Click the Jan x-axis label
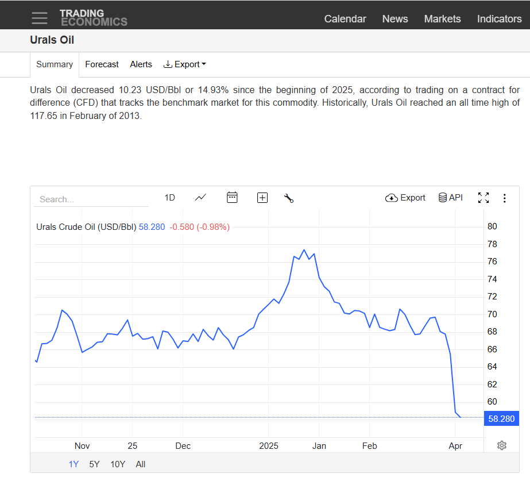The width and height of the screenshot is (530, 477). coord(319,446)
